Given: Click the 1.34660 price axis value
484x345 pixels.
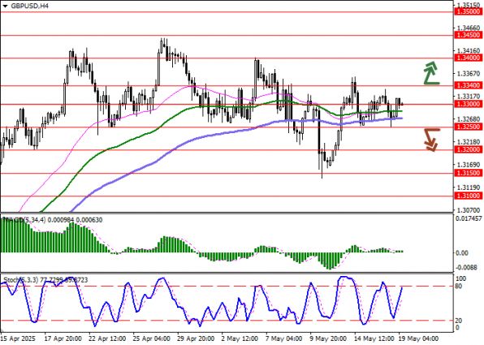Looking at the screenshot, I should (469, 28).
